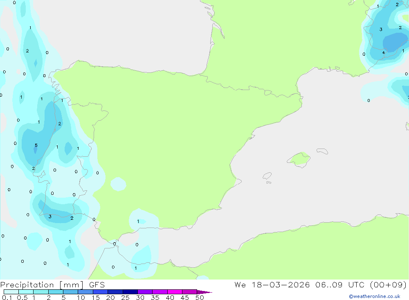Choose the 20–25 mm legend color box
This screenshot has height=300, width=409.
coord(115,292)
